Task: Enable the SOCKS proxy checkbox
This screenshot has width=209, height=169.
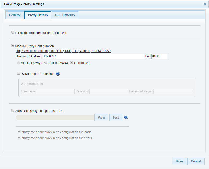Action: (x=18, y=62)
